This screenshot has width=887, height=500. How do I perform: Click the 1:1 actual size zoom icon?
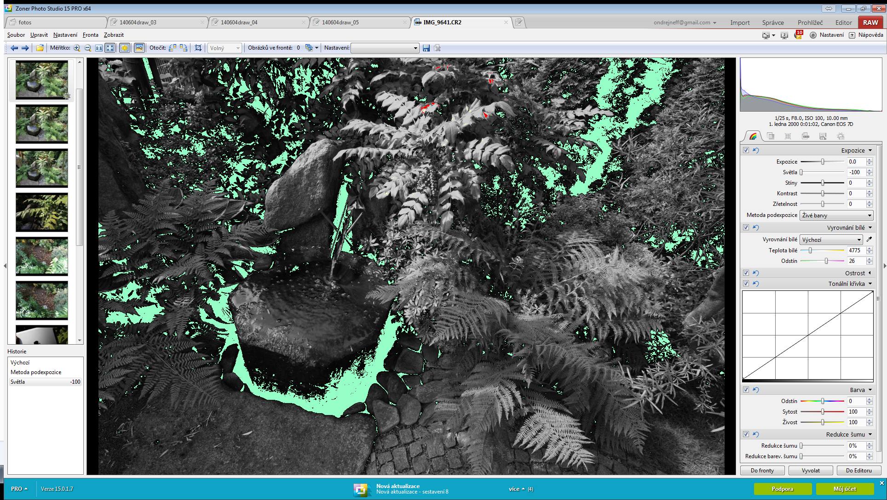99,48
